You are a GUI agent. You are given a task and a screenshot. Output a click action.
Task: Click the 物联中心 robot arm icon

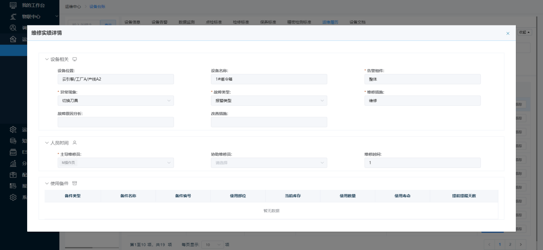click(x=13, y=17)
